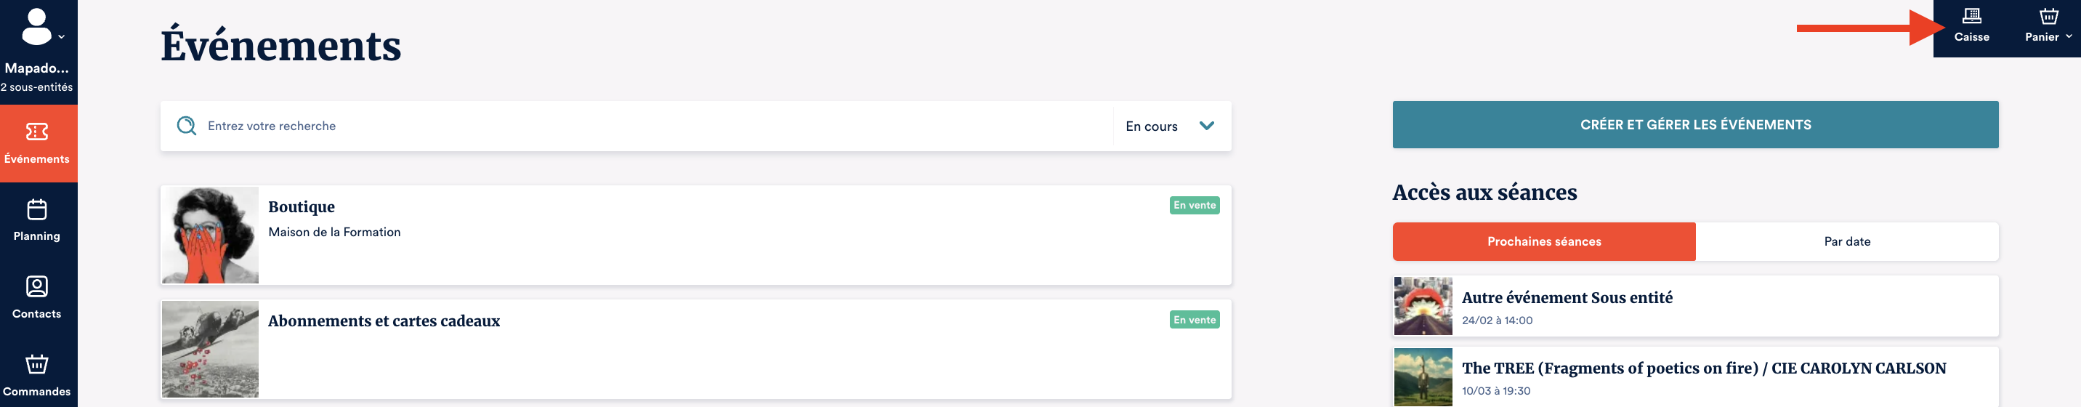Click the search magnifier icon
The height and width of the screenshot is (407, 2081).
187,126
